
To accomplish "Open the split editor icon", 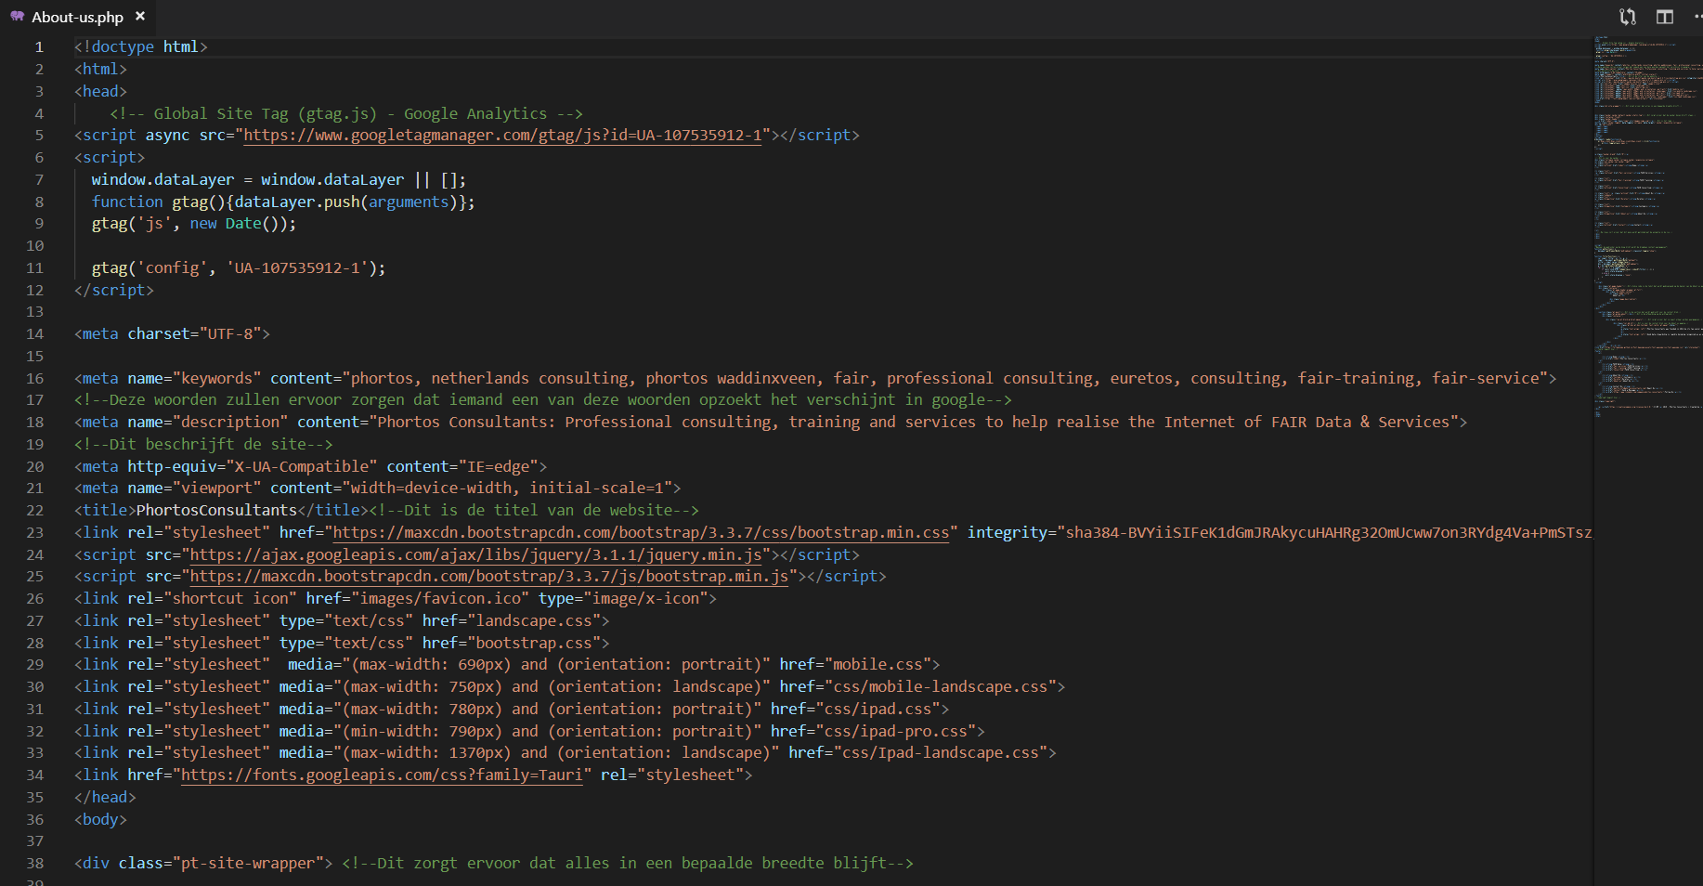I will click(1663, 17).
